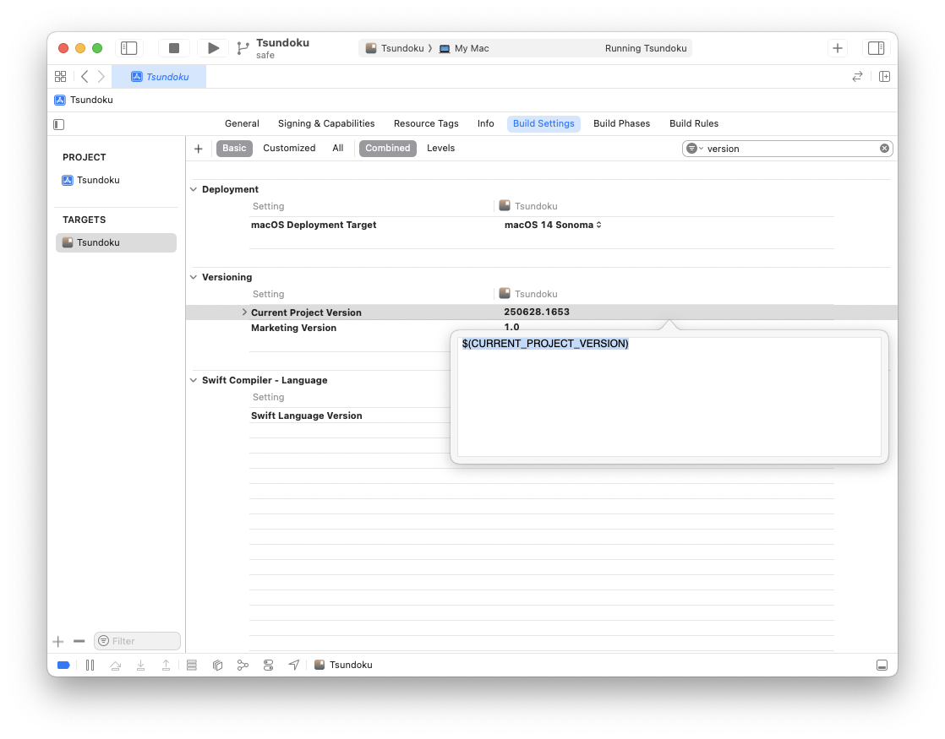
Task: Toggle the navigator sidebar
Action: (x=128, y=48)
